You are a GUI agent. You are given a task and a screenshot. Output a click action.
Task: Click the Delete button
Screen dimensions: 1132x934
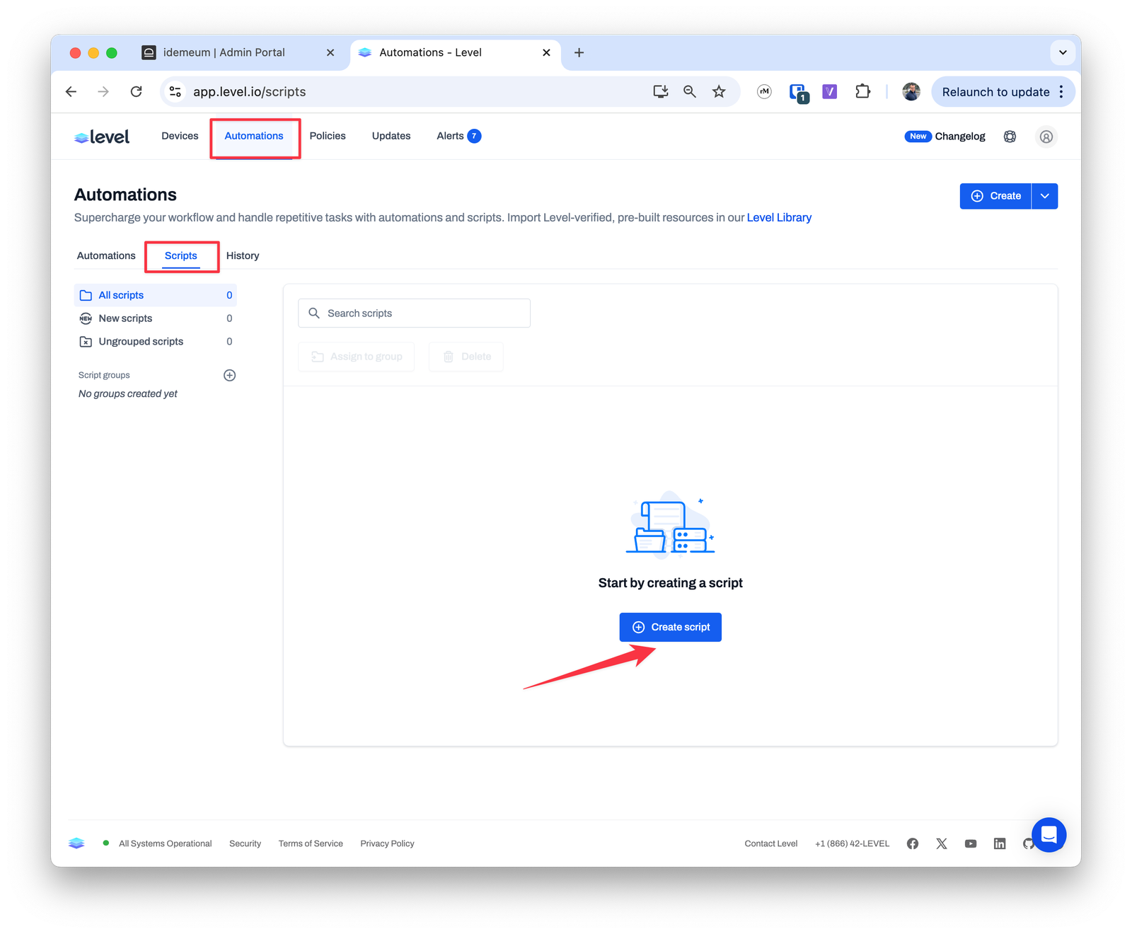[466, 357]
